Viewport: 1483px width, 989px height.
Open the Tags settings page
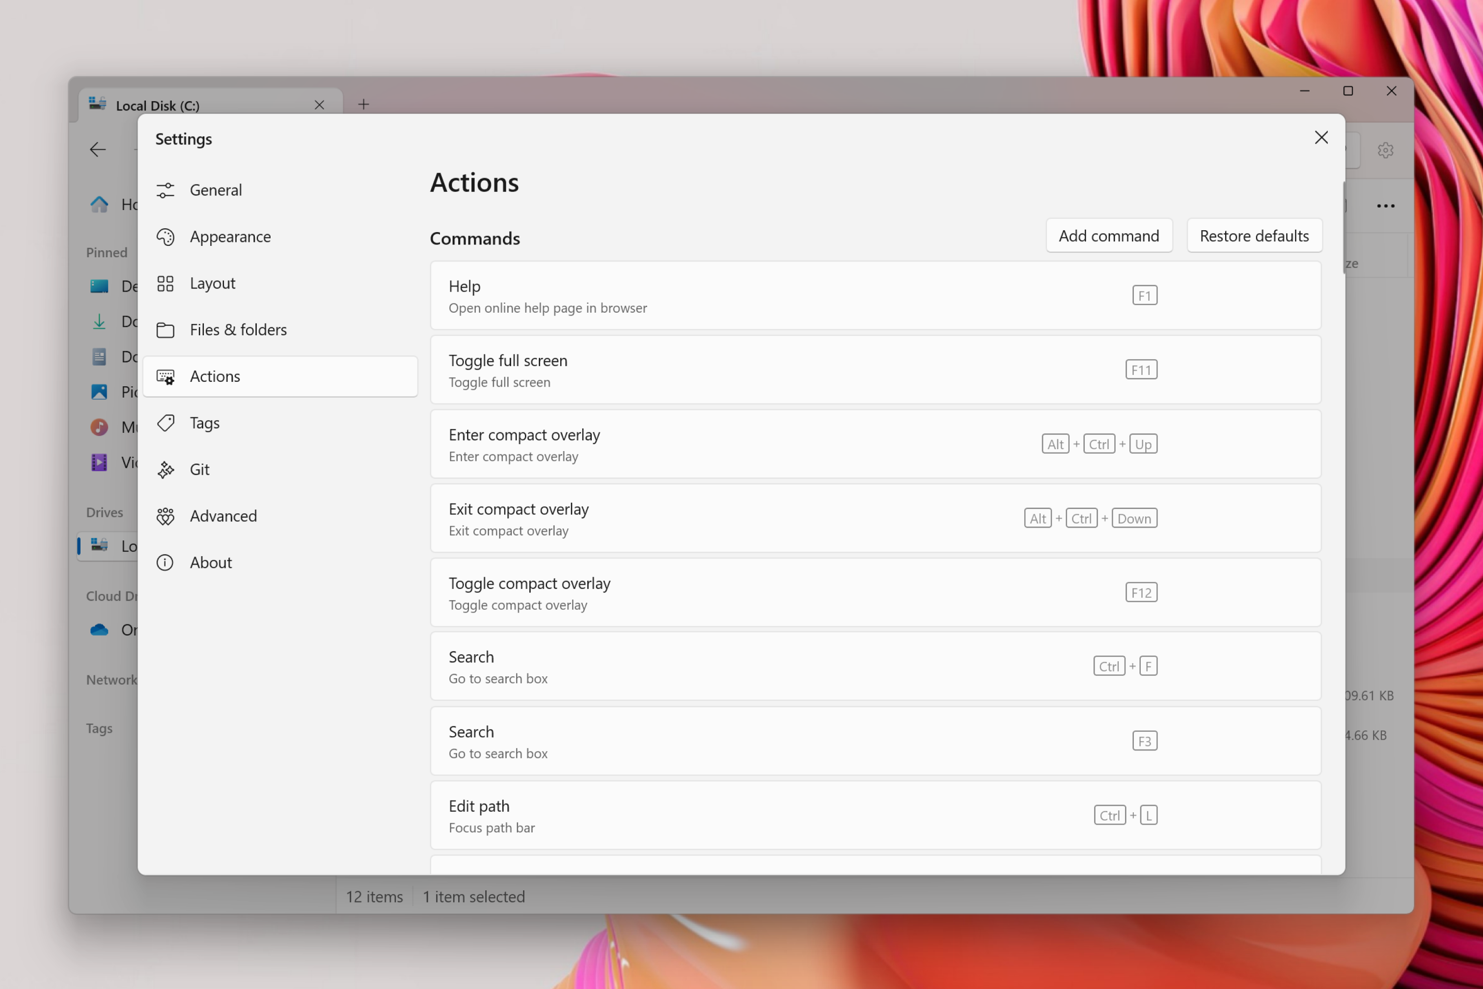204,423
